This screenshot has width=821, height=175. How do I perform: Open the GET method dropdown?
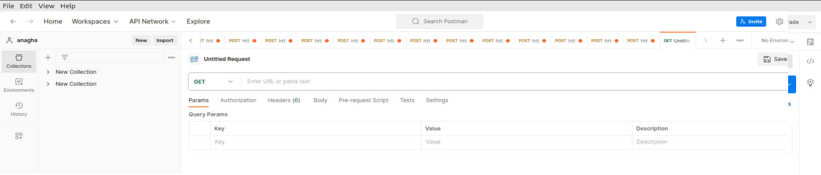click(214, 82)
